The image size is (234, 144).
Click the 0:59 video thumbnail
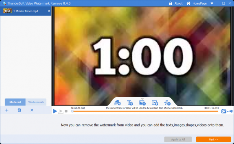(x=8, y=11)
